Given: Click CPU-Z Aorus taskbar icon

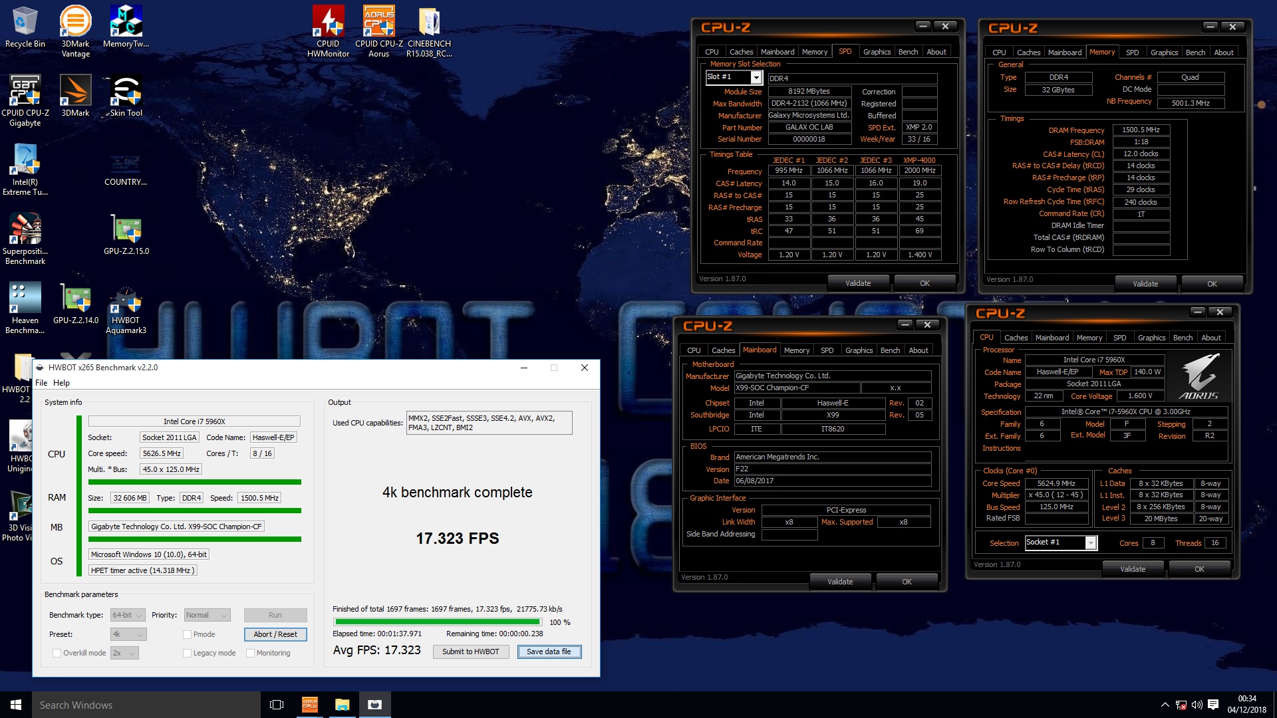Looking at the screenshot, I should pos(310,705).
